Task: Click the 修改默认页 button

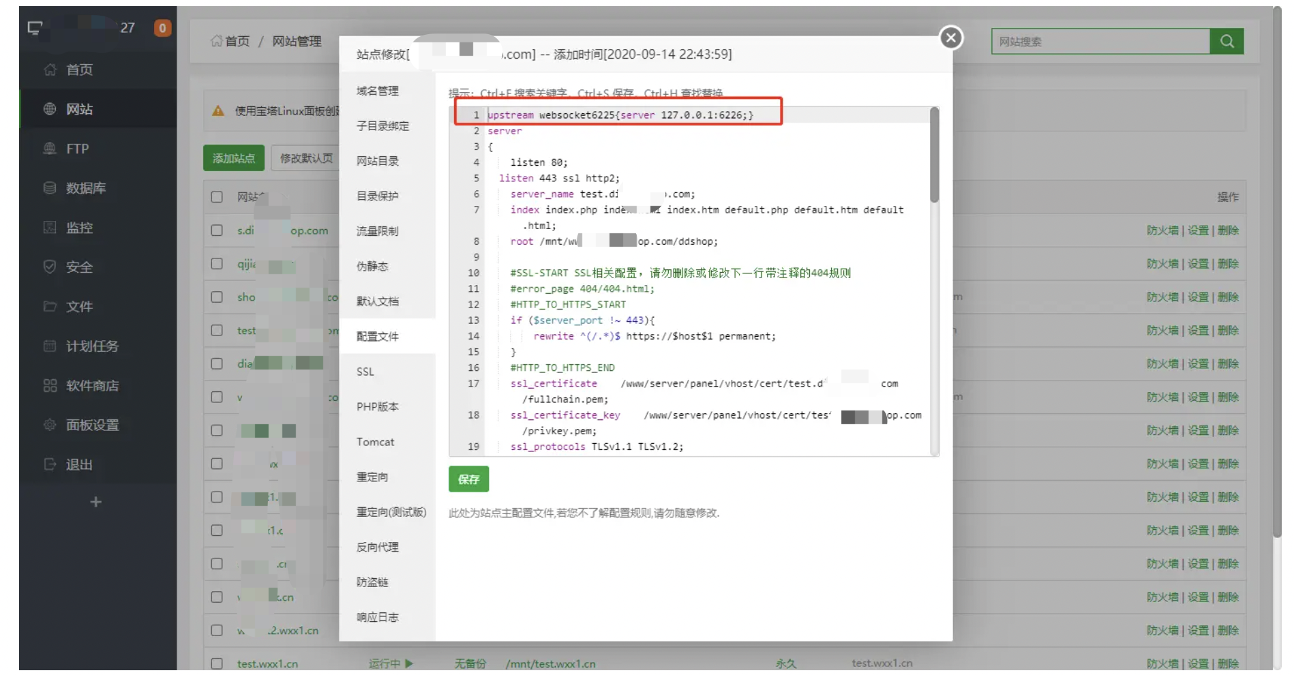Action: (x=306, y=158)
